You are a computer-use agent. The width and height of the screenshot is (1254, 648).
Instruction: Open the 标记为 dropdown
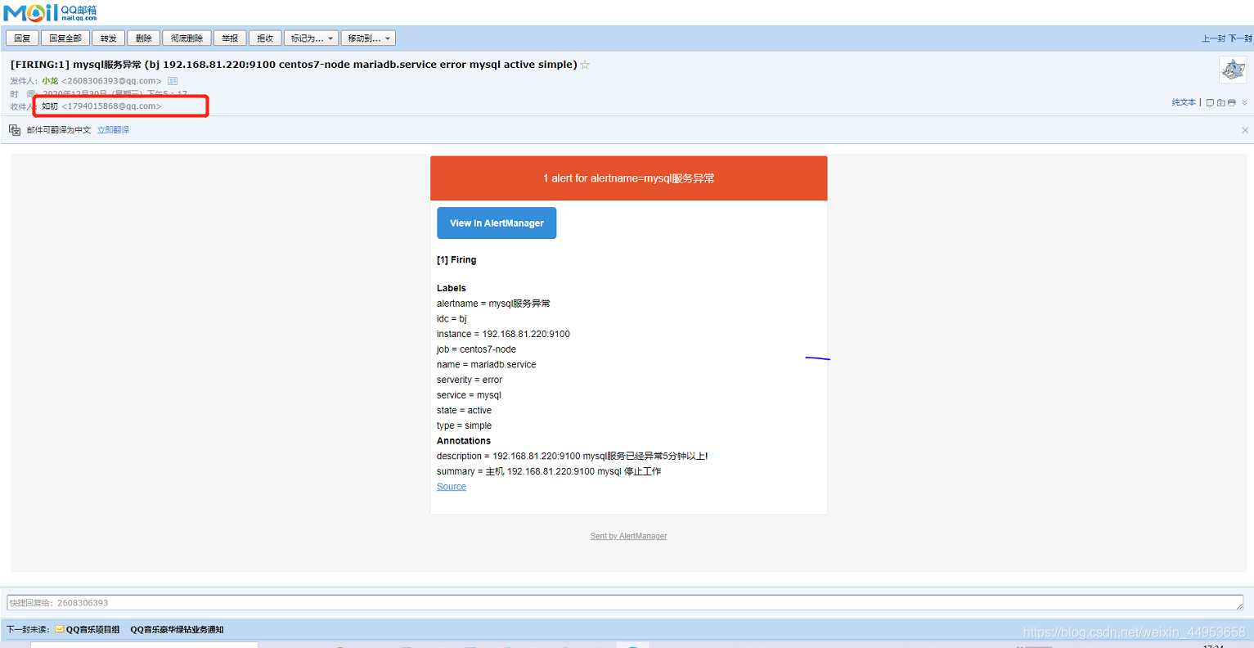[311, 38]
